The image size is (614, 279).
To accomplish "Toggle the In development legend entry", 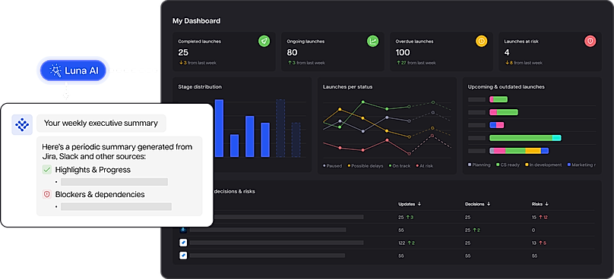I will tap(543, 165).
